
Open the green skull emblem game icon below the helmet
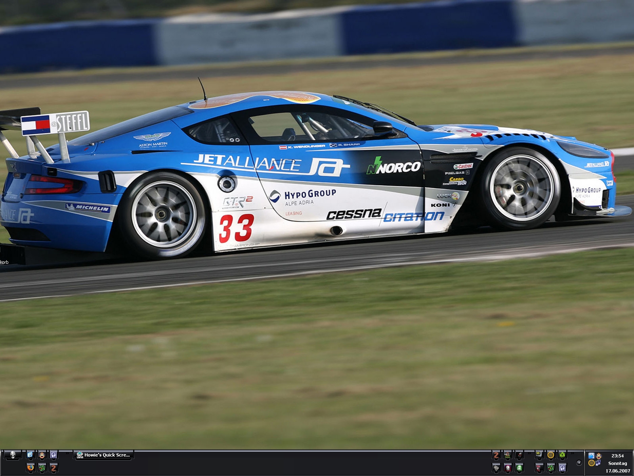coord(519,468)
